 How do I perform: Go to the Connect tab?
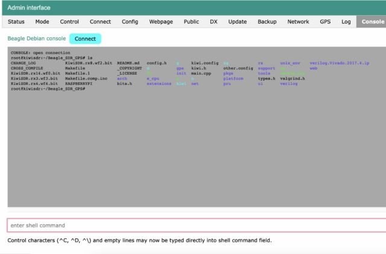coord(100,22)
